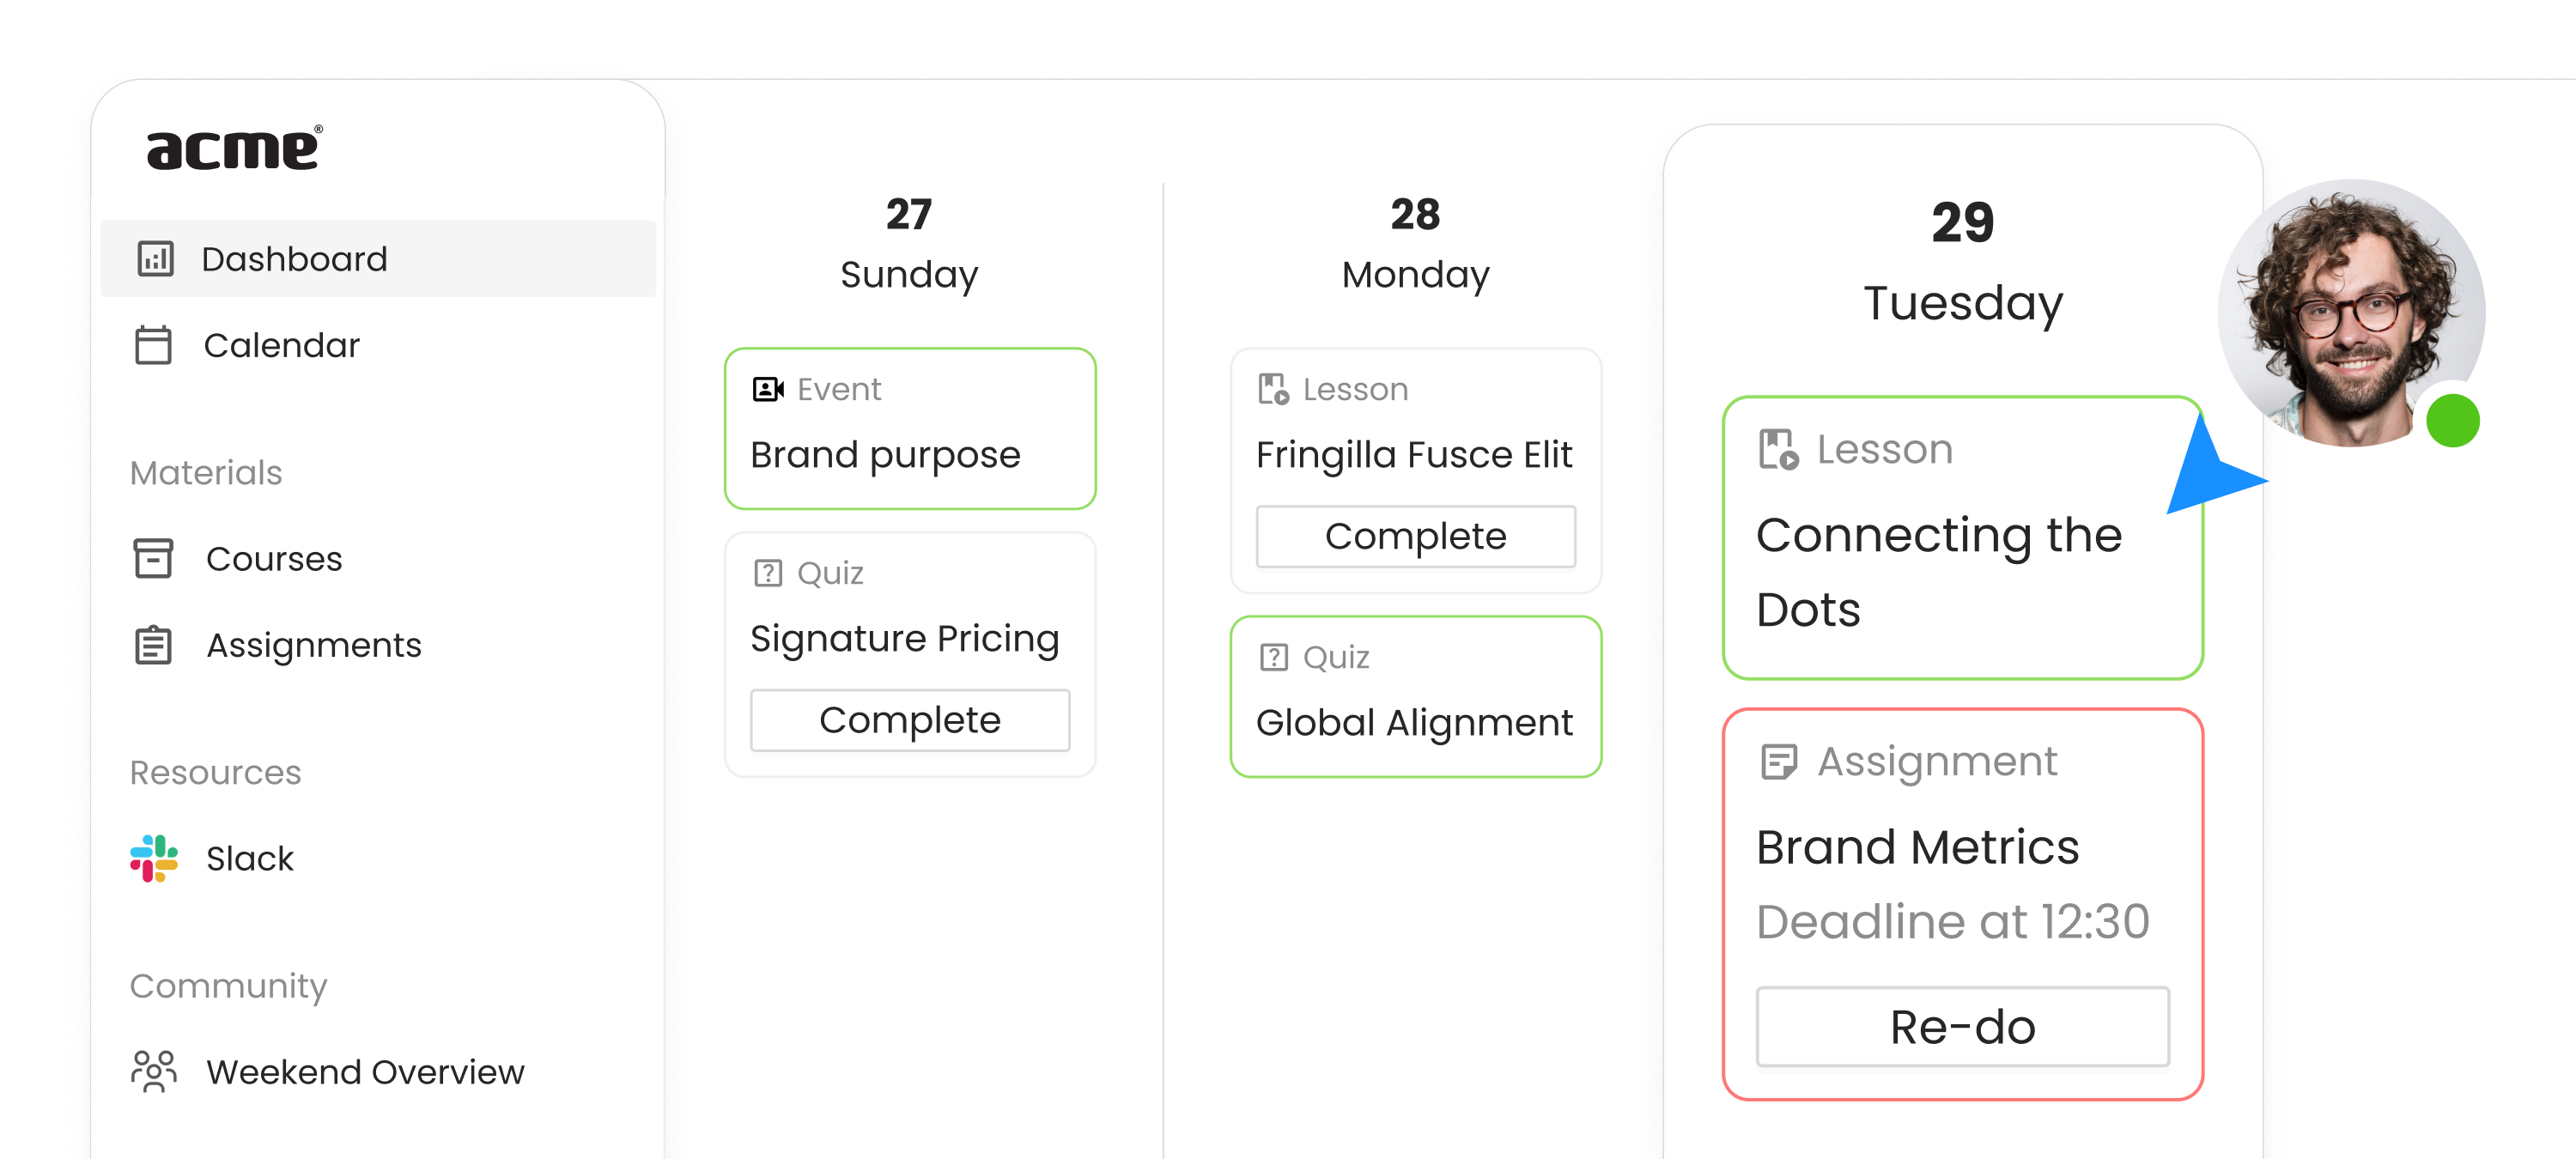
Task: Open the Global Alignment quiz card
Action: 1416,697
